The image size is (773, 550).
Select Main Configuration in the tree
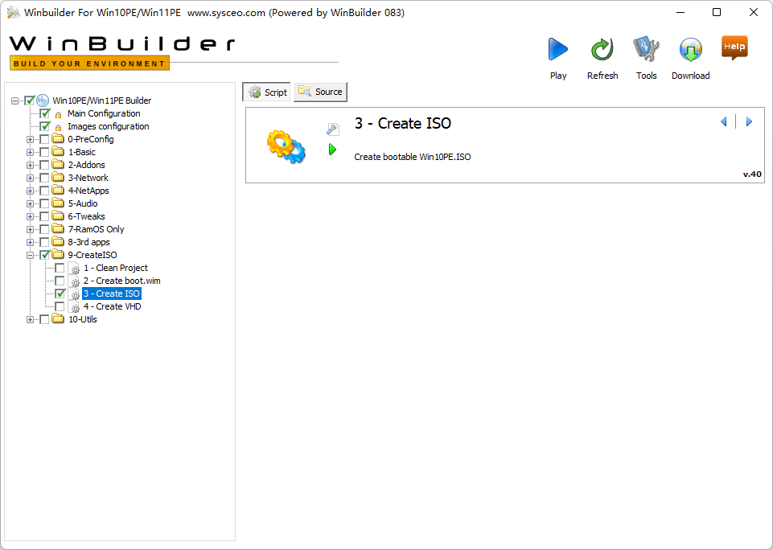(x=104, y=113)
